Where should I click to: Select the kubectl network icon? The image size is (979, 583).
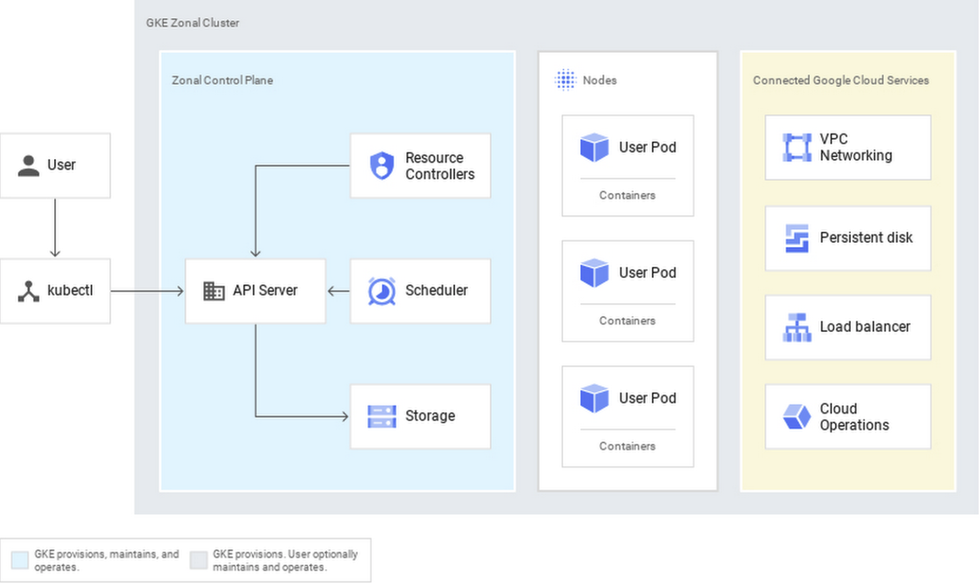click(28, 291)
